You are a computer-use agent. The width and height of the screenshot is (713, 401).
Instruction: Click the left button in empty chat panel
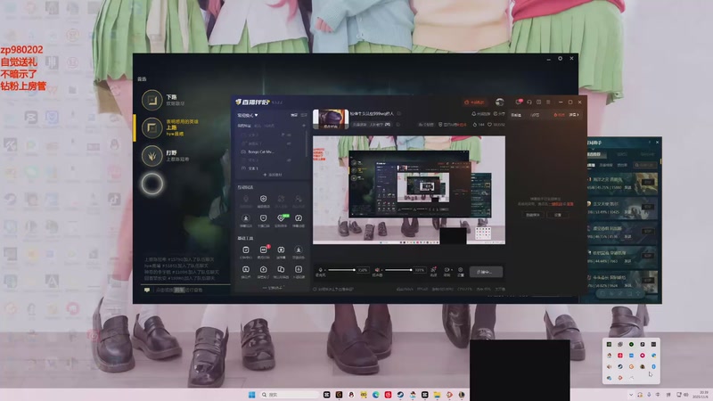point(532,215)
